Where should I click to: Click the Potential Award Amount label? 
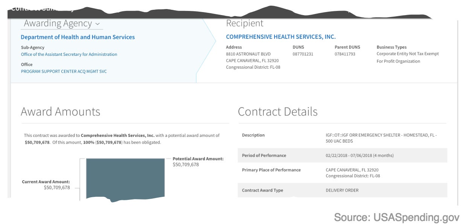198,159
